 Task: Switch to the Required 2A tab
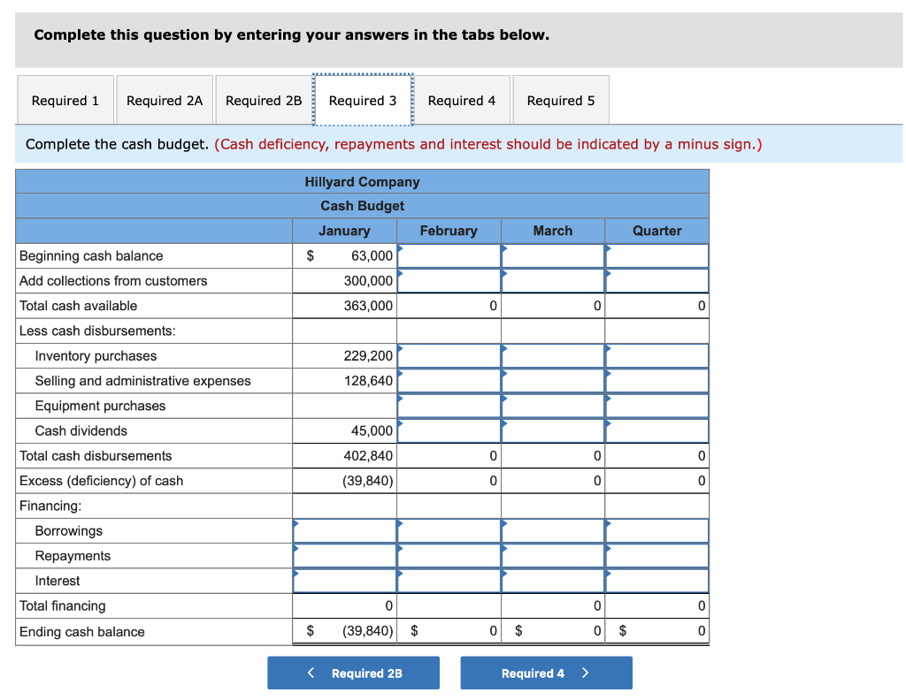(x=165, y=100)
